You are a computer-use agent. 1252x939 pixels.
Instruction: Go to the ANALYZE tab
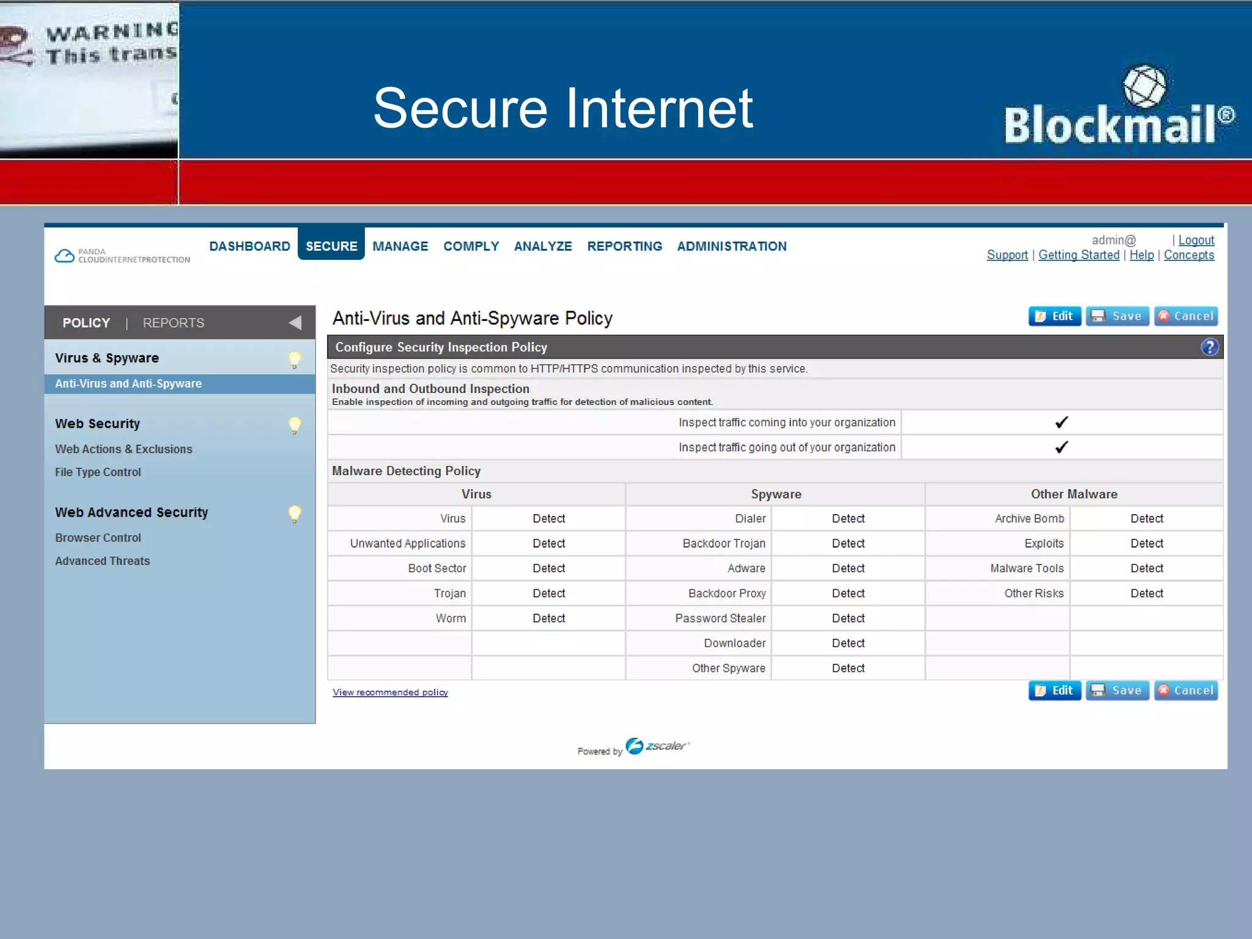pos(543,246)
